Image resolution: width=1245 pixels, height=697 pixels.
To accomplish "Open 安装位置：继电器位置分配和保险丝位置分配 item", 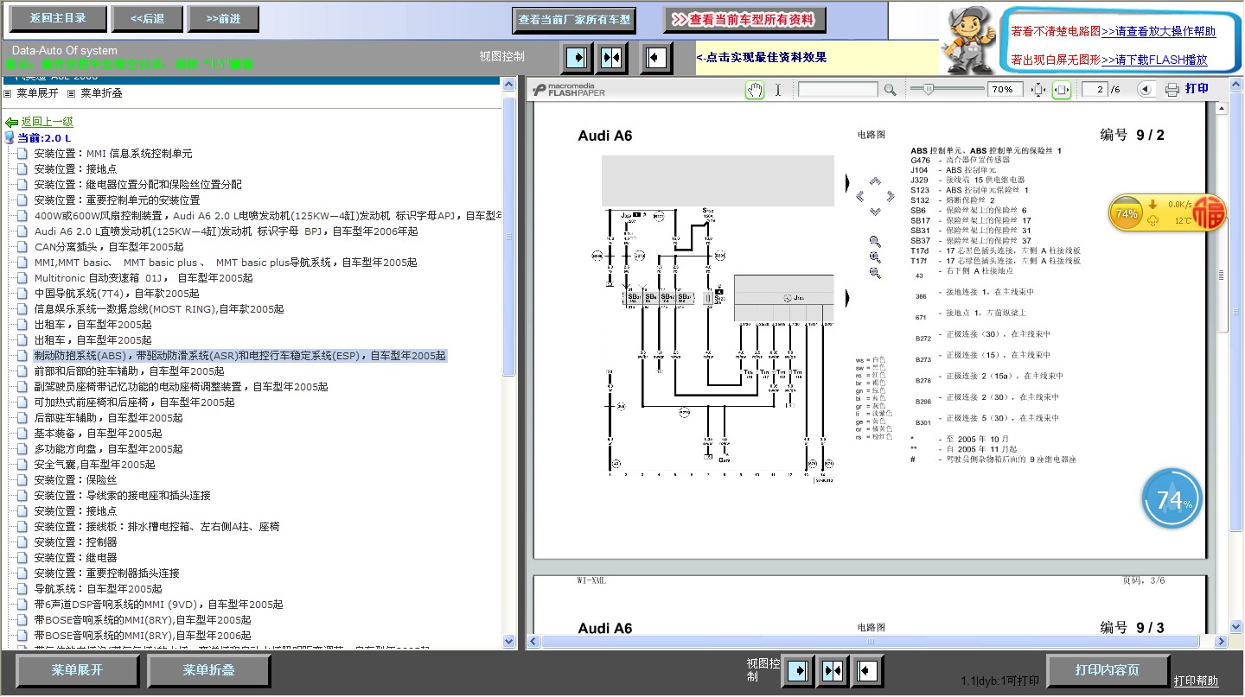I will pyautogui.click(x=138, y=185).
